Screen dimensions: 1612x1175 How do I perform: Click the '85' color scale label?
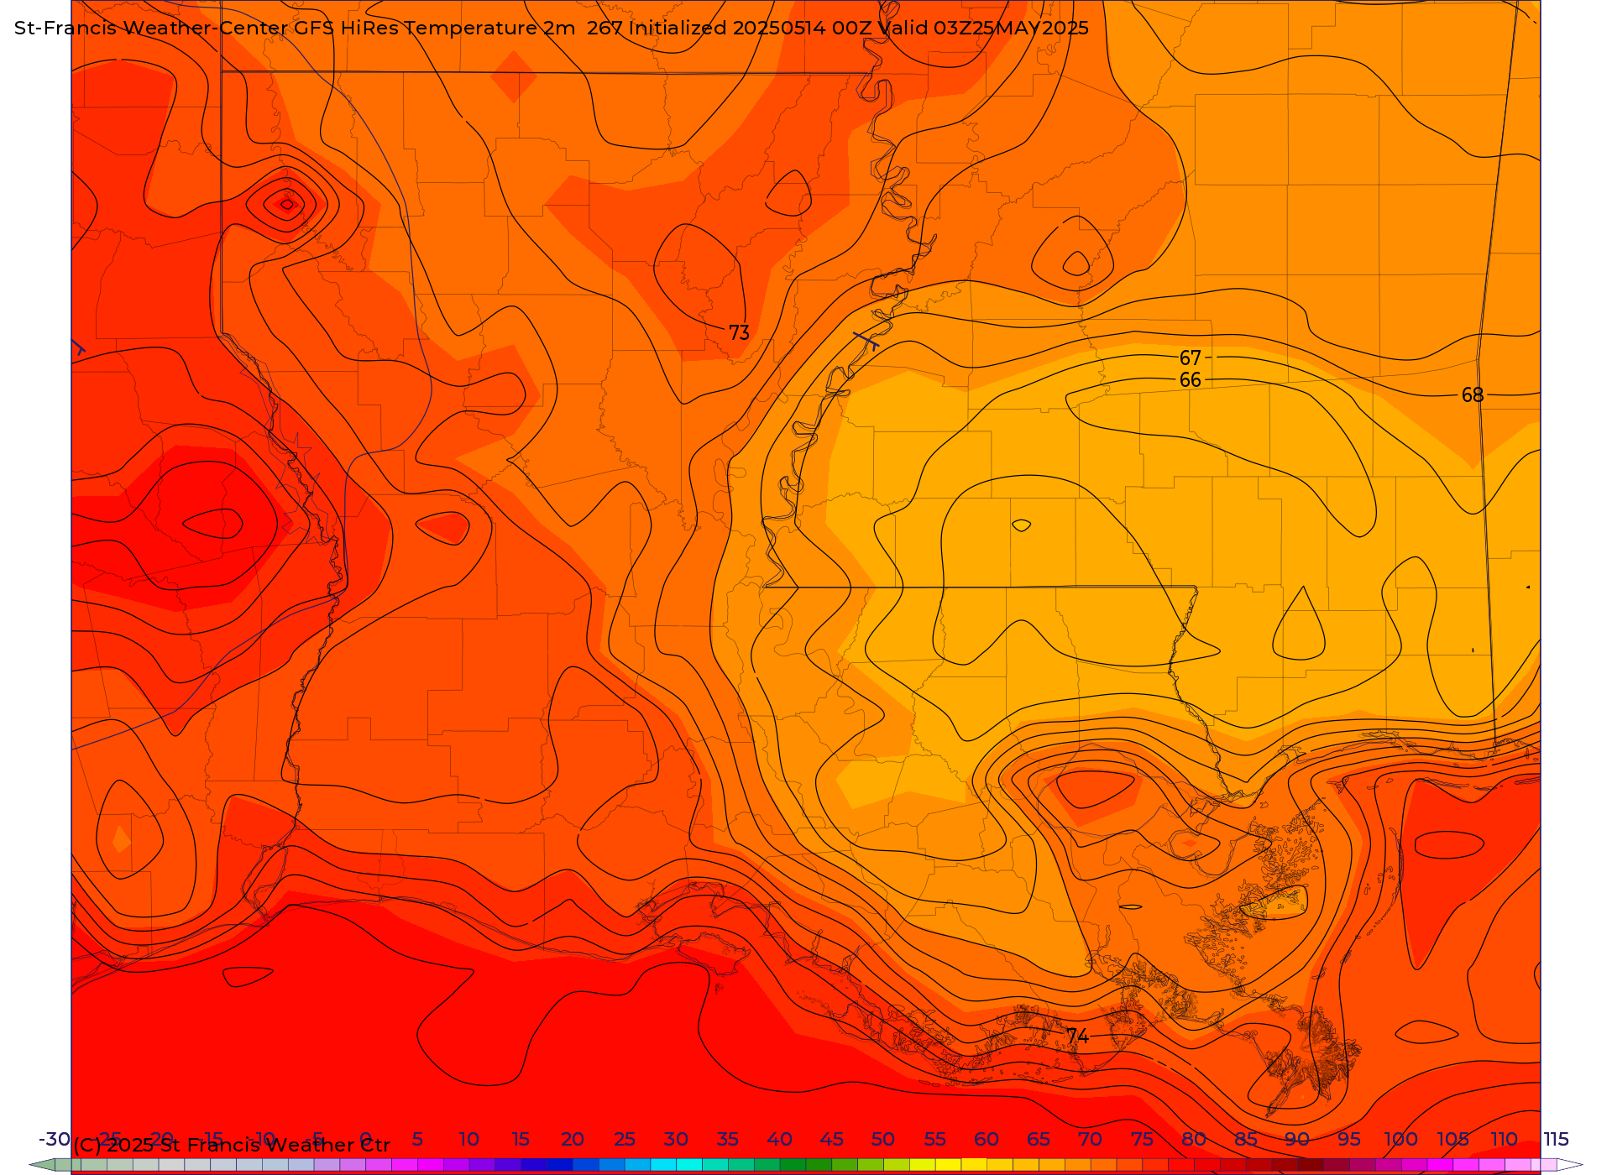(x=1246, y=1139)
